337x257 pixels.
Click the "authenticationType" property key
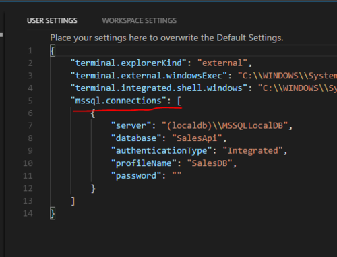[x=161, y=151]
